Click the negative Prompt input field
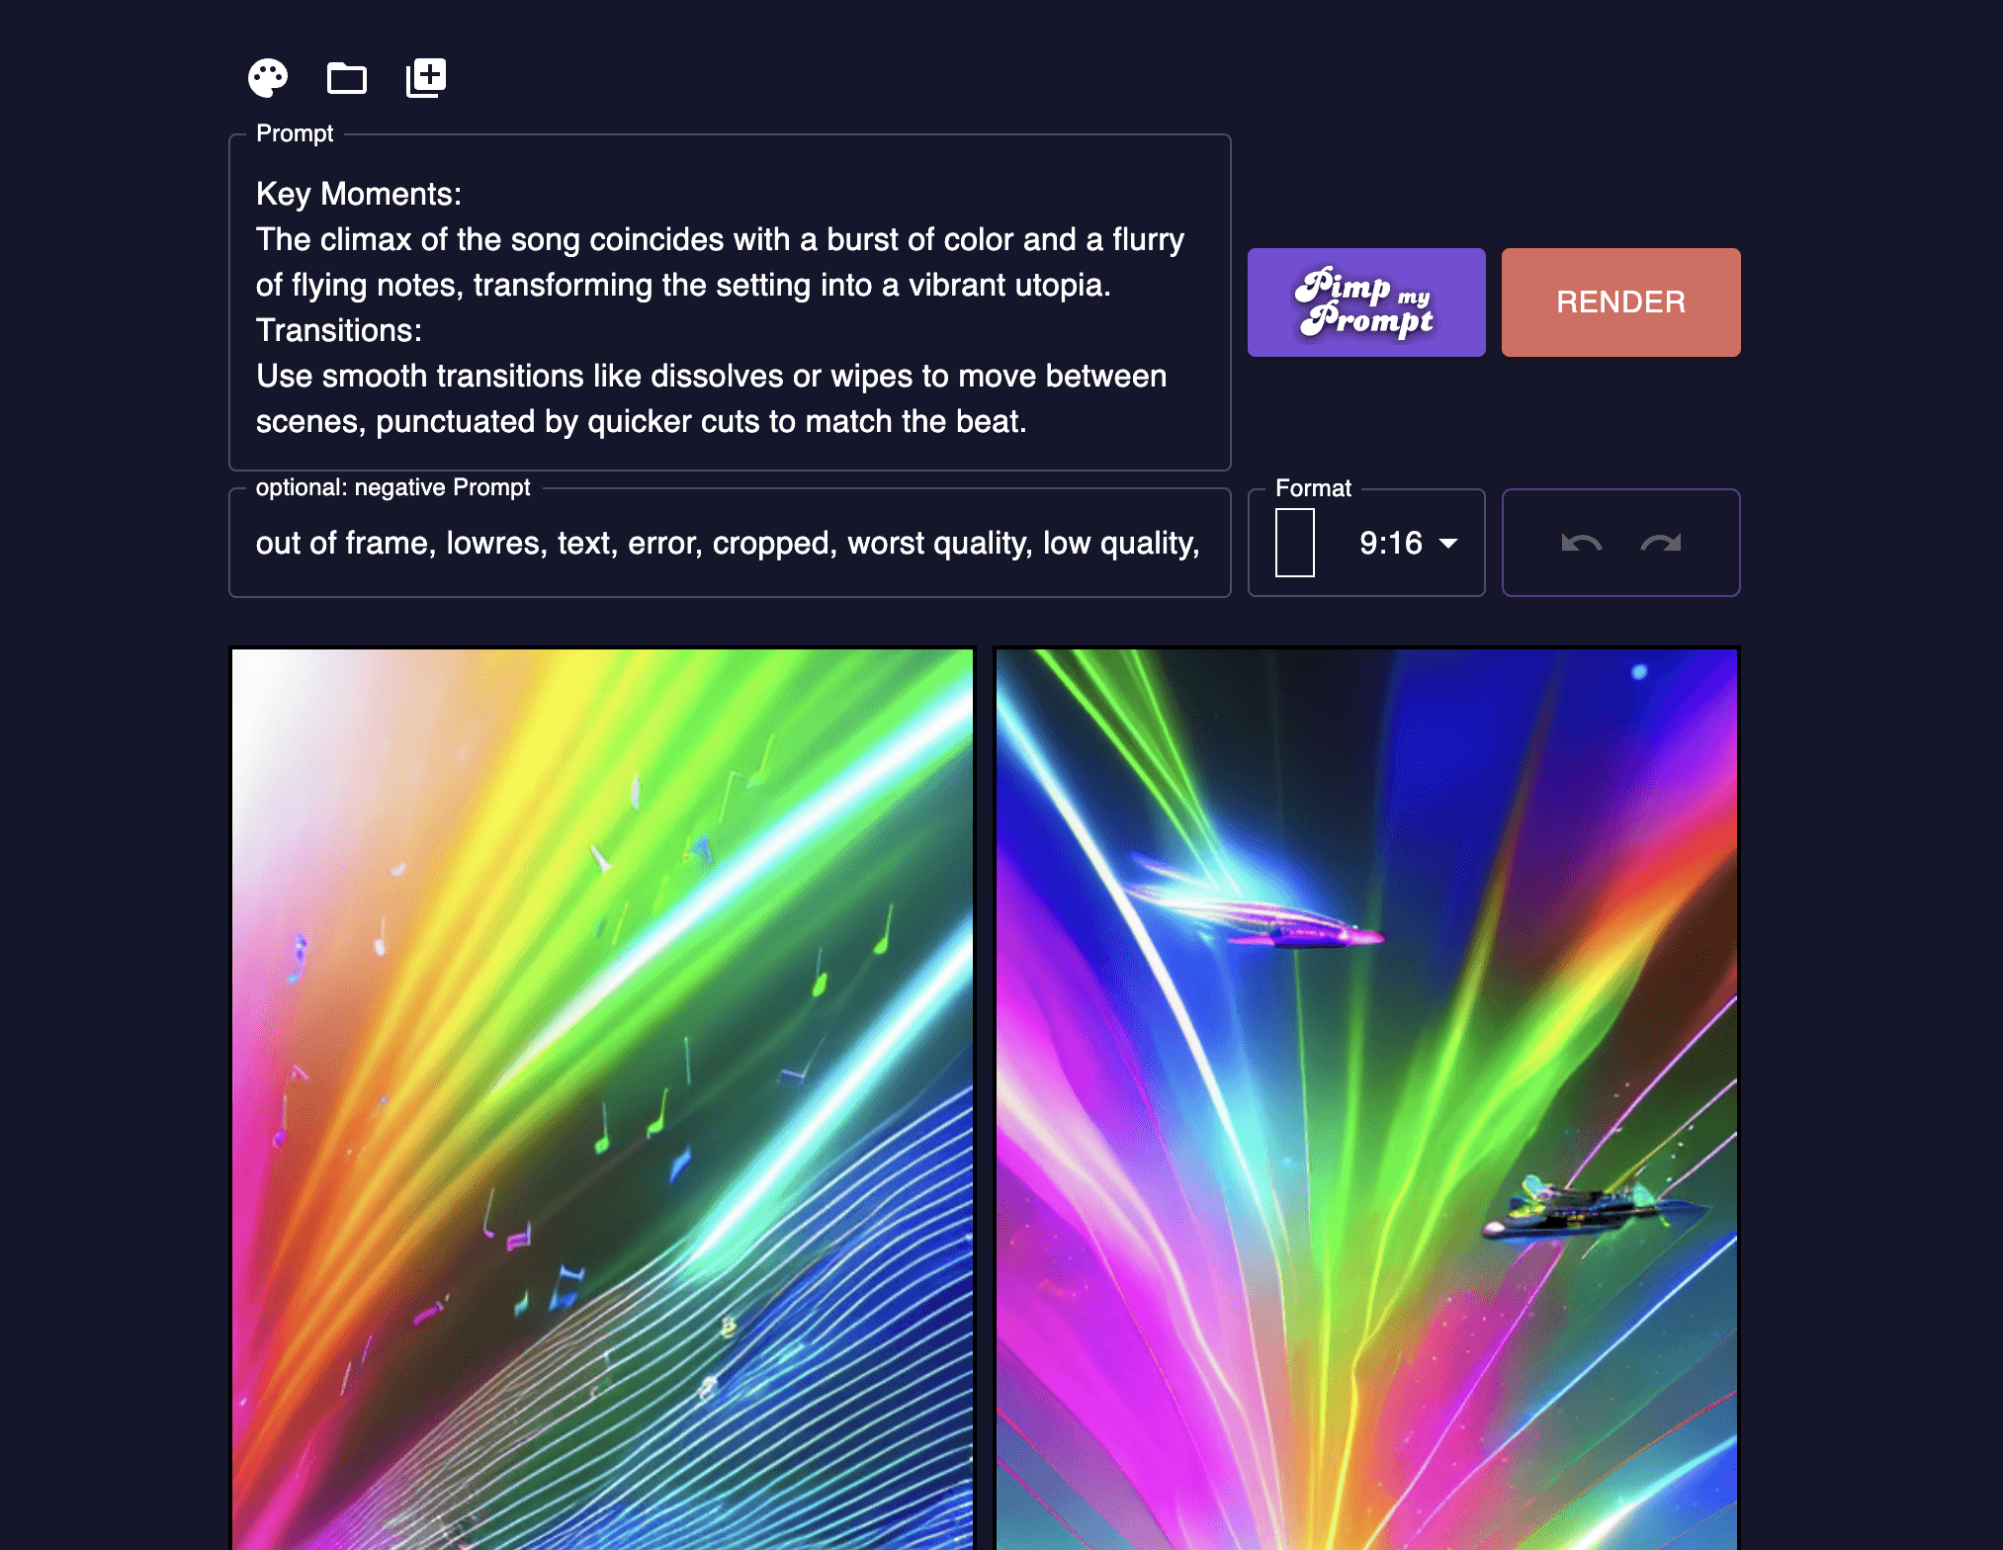Screen dimensions: 2003x1550 pyautogui.click(x=730, y=543)
